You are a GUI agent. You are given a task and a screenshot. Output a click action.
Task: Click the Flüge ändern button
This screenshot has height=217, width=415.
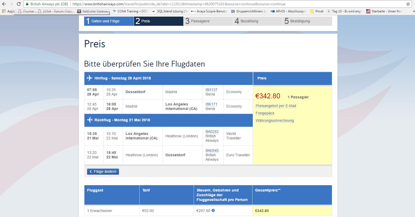tap(103, 171)
